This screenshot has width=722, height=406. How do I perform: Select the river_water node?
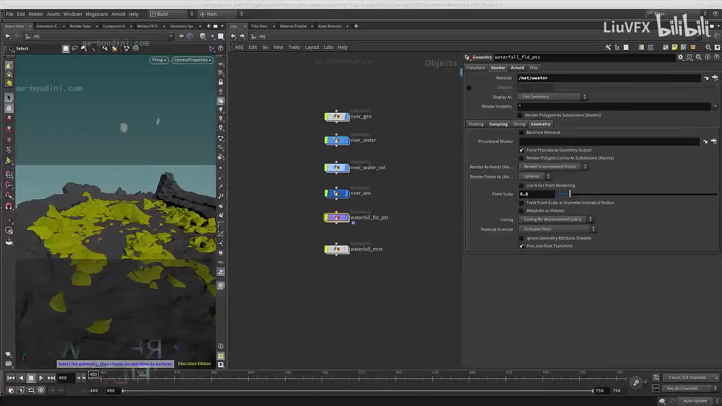(x=337, y=140)
